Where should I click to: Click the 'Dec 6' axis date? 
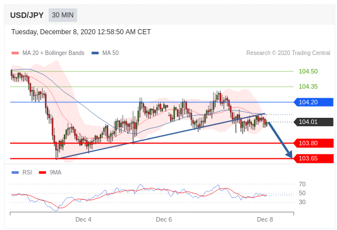[x=164, y=219]
